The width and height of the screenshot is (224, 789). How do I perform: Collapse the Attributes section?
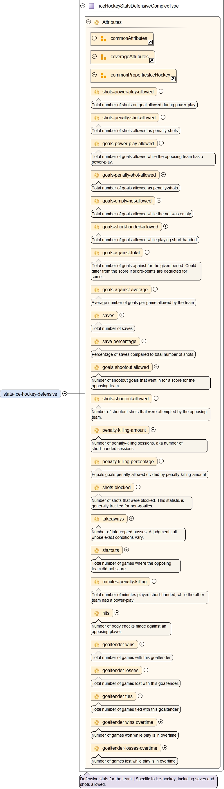click(x=88, y=22)
